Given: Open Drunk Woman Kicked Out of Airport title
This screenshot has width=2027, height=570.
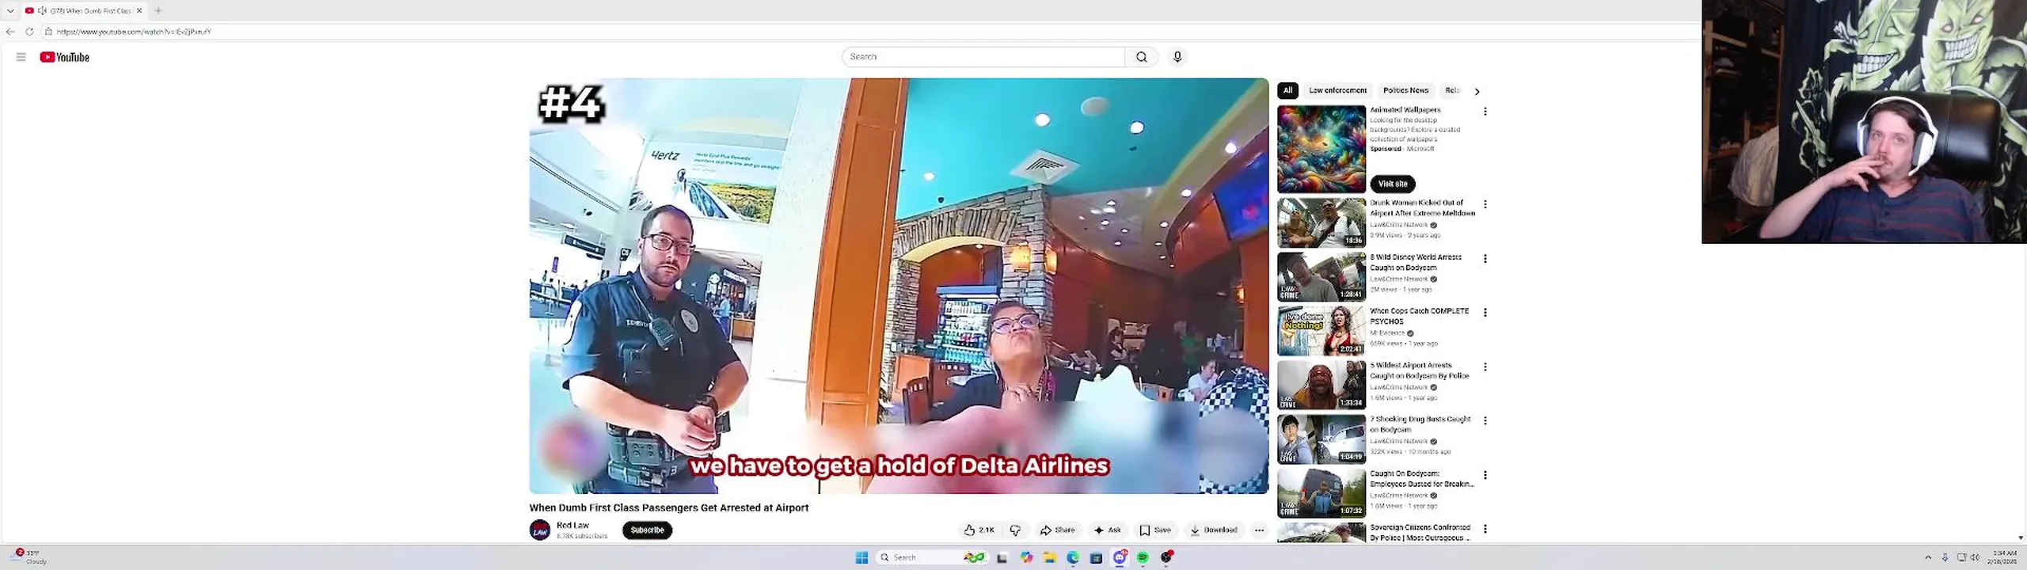Looking at the screenshot, I should point(1422,208).
